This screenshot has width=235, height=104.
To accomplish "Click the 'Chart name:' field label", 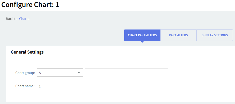I will [x=25, y=86].
